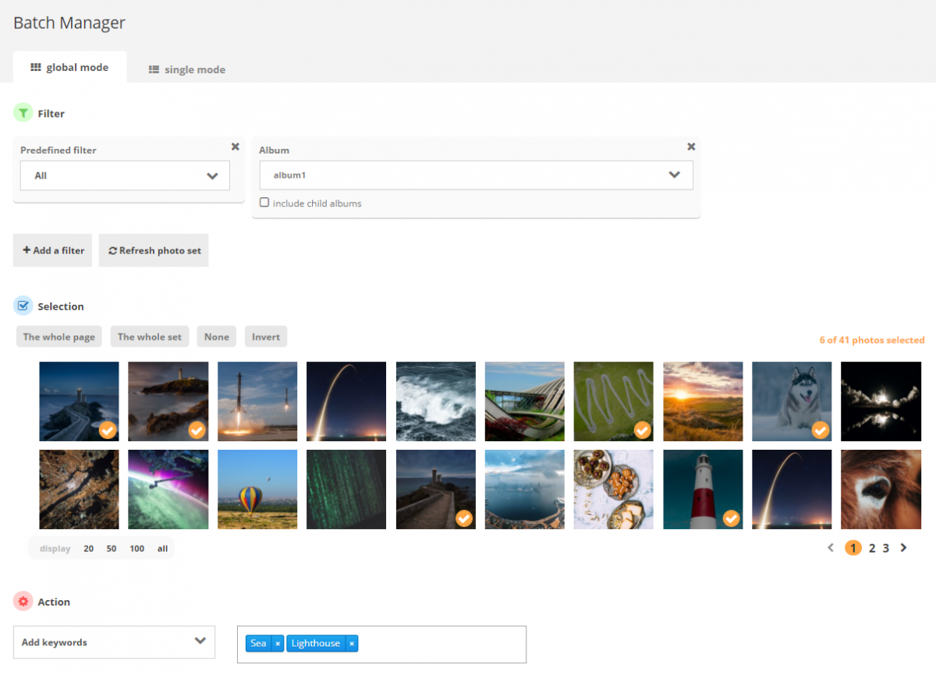This screenshot has width=936, height=675.
Task: Expand the Add keywords dropdown
Action: pos(114,641)
